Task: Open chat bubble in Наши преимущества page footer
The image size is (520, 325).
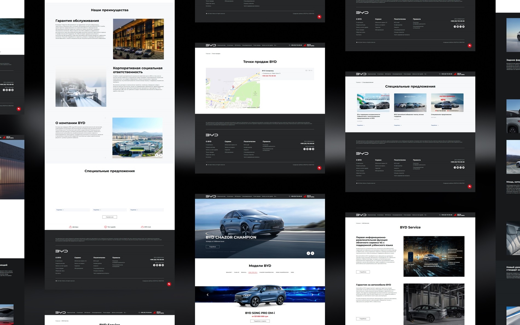Action: pyautogui.click(x=169, y=284)
